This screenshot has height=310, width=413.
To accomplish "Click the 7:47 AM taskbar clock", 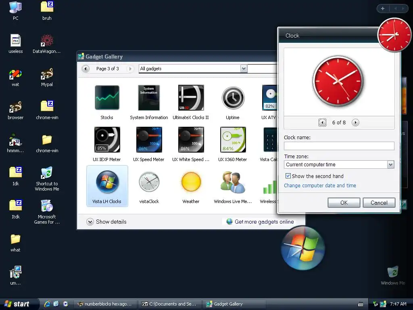I will 398,304.
